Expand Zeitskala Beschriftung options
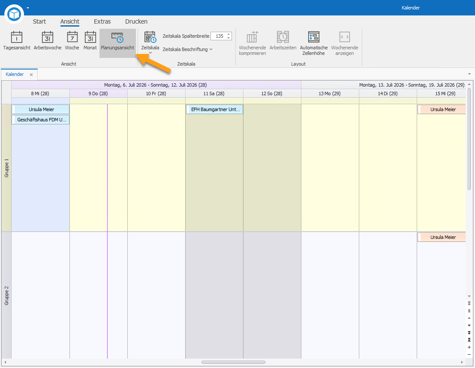475x368 pixels. (187, 49)
